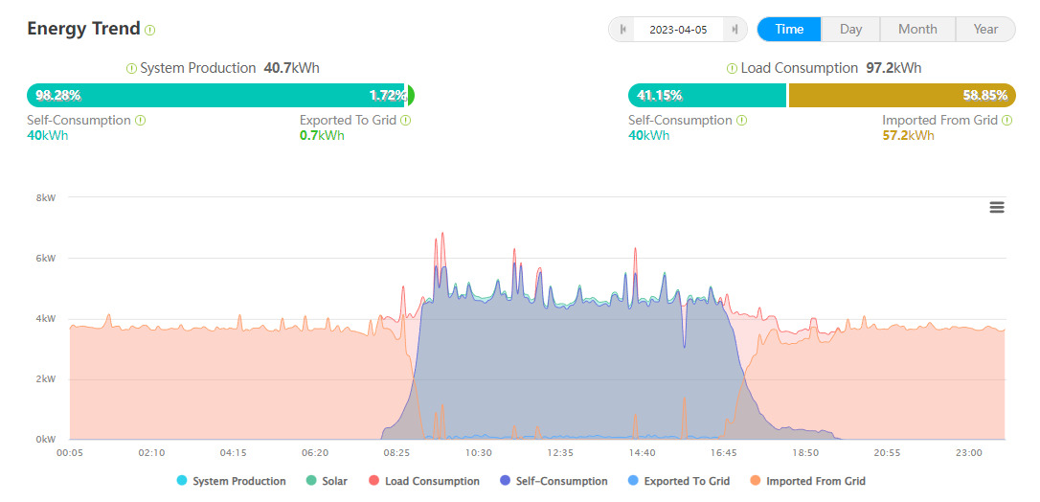Click the 12:35 x-axis time label

click(x=560, y=453)
